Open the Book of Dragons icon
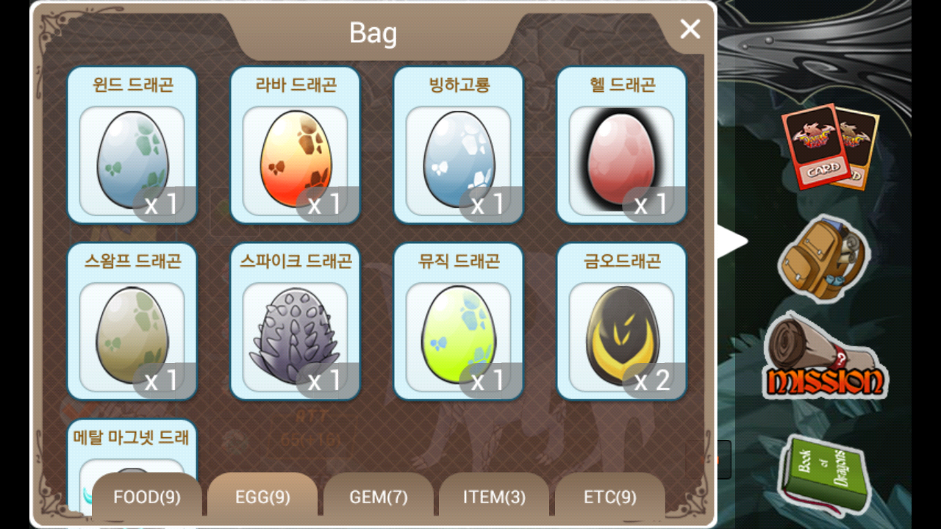941x529 pixels. [x=825, y=475]
